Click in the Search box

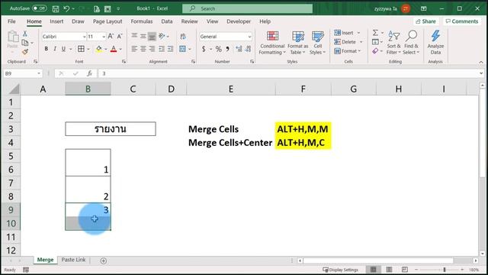pos(247,8)
